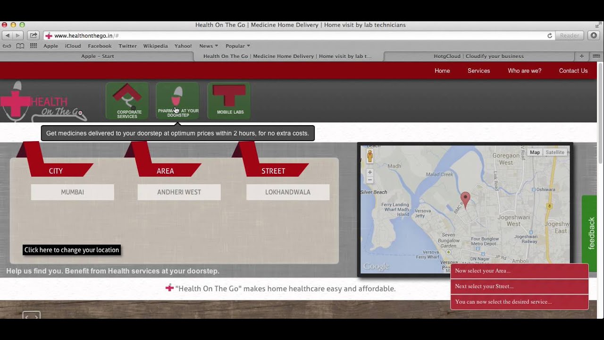Open the Wikipedia bookmark link
The width and height of the screenshot is (604, 340).
(155, 46)
